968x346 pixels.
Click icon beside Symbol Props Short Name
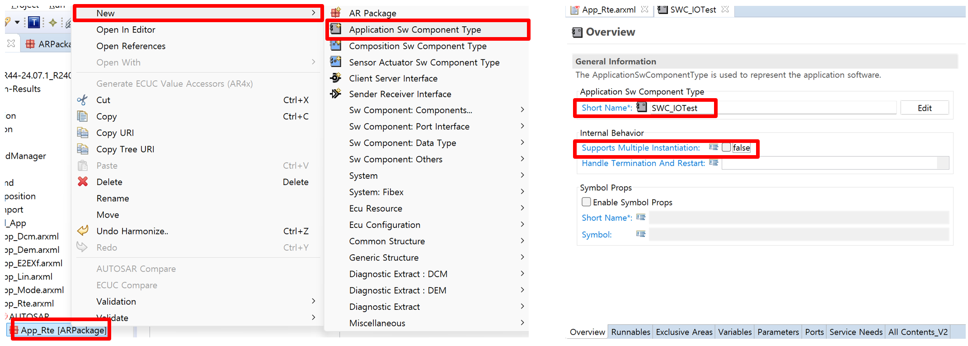[641, 217]
